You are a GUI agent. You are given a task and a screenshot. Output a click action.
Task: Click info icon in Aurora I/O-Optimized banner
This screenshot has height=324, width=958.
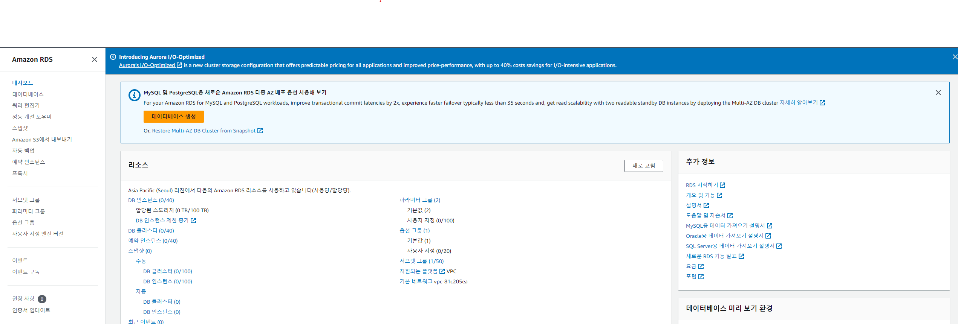tap(113, 57)
